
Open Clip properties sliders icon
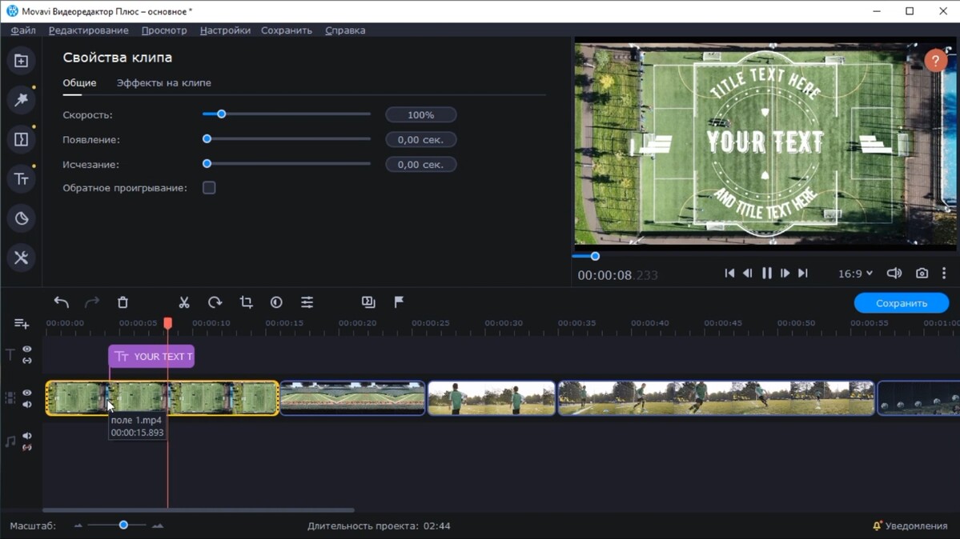tap(307, 302)
